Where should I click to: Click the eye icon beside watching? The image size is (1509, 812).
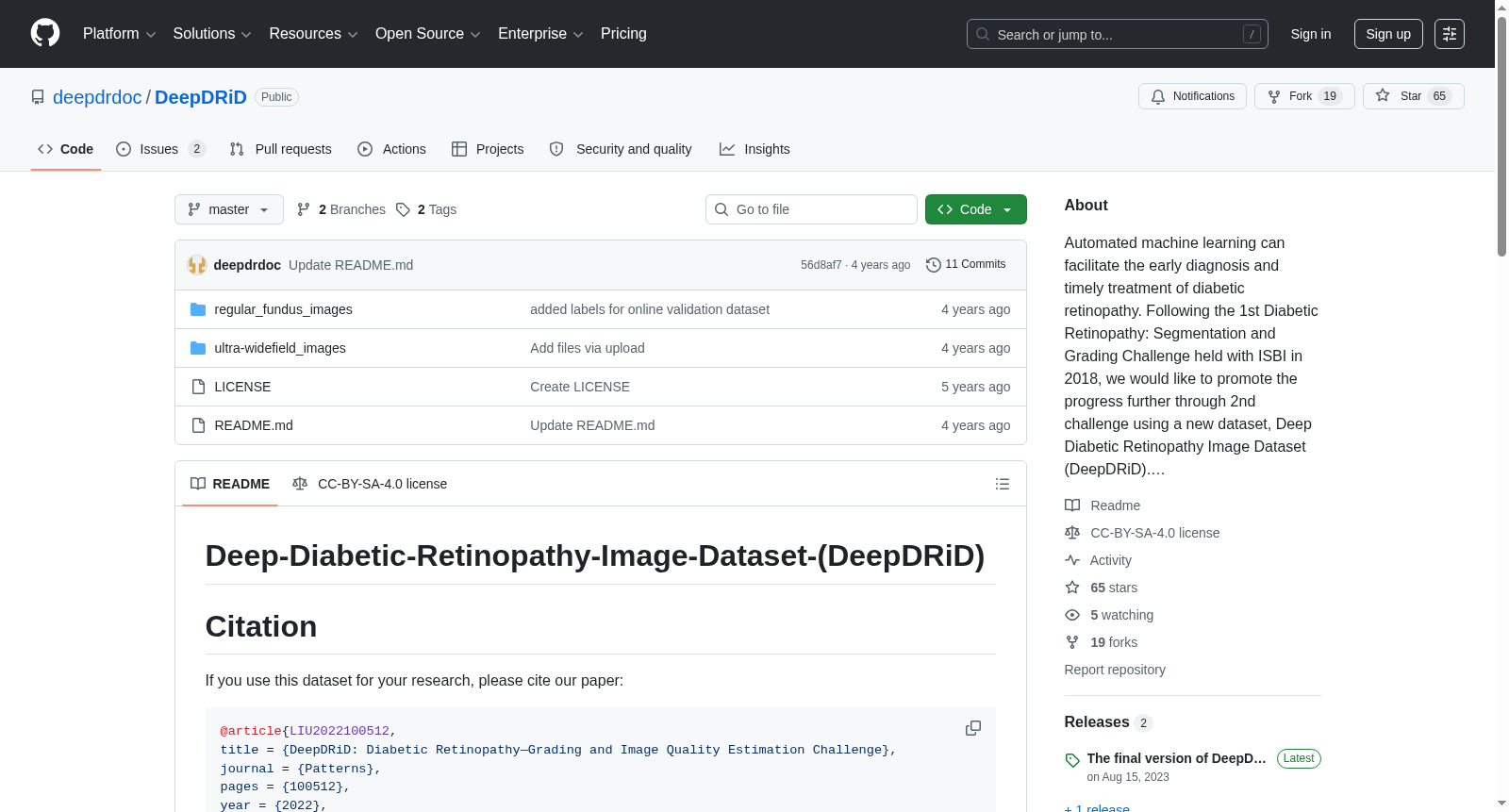tap(1072, 615)
